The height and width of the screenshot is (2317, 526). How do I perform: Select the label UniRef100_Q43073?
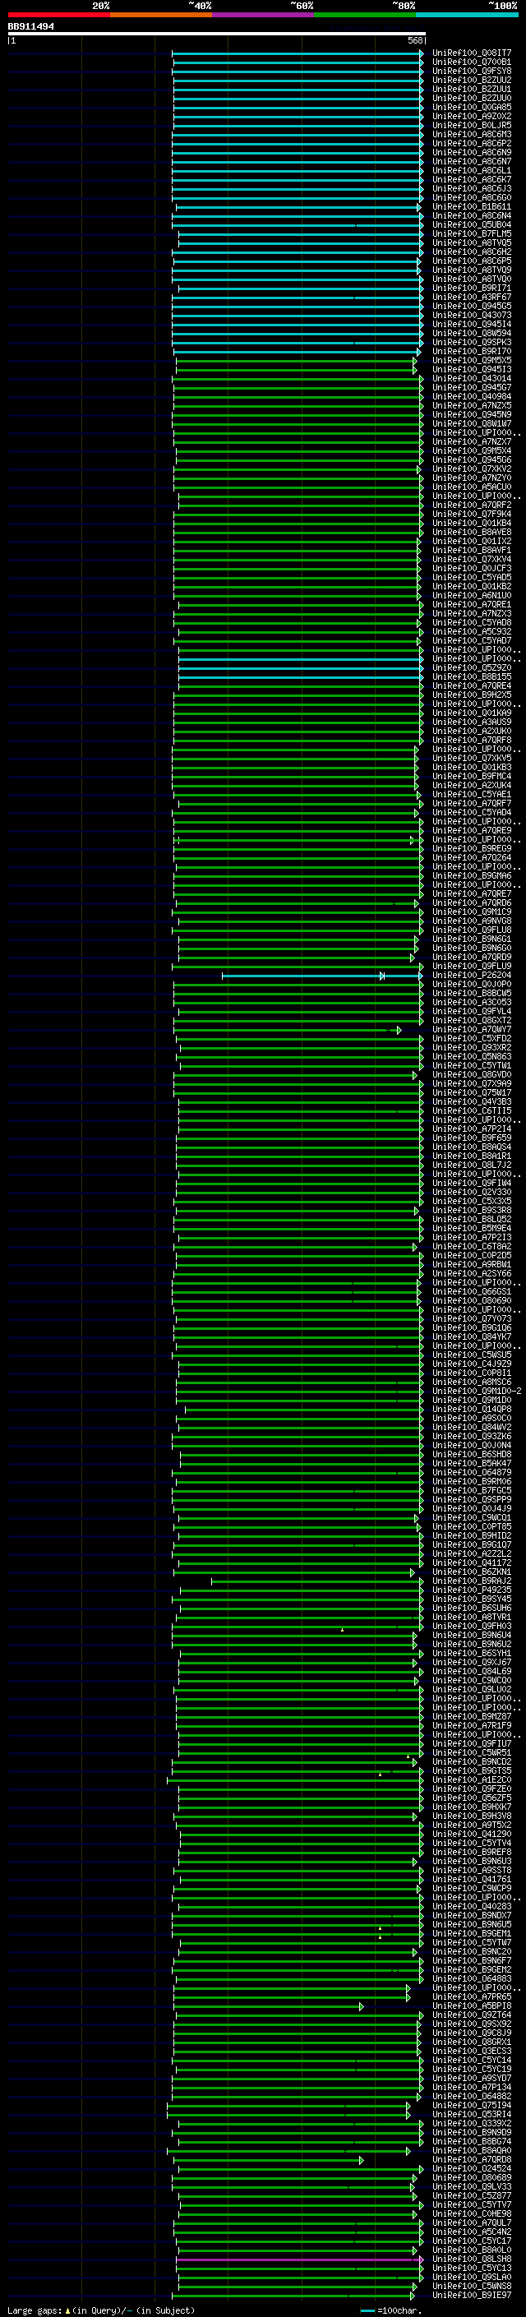471,315
